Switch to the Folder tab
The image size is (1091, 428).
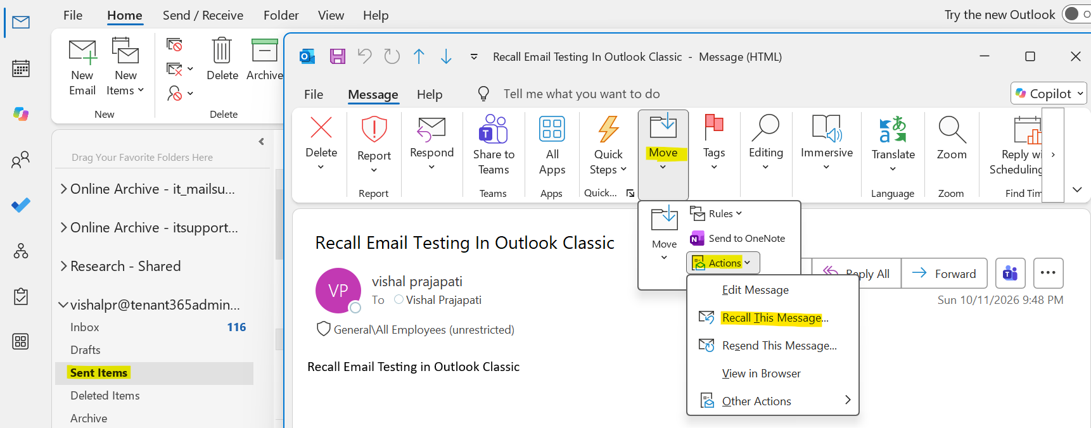(x=281, y=15)
